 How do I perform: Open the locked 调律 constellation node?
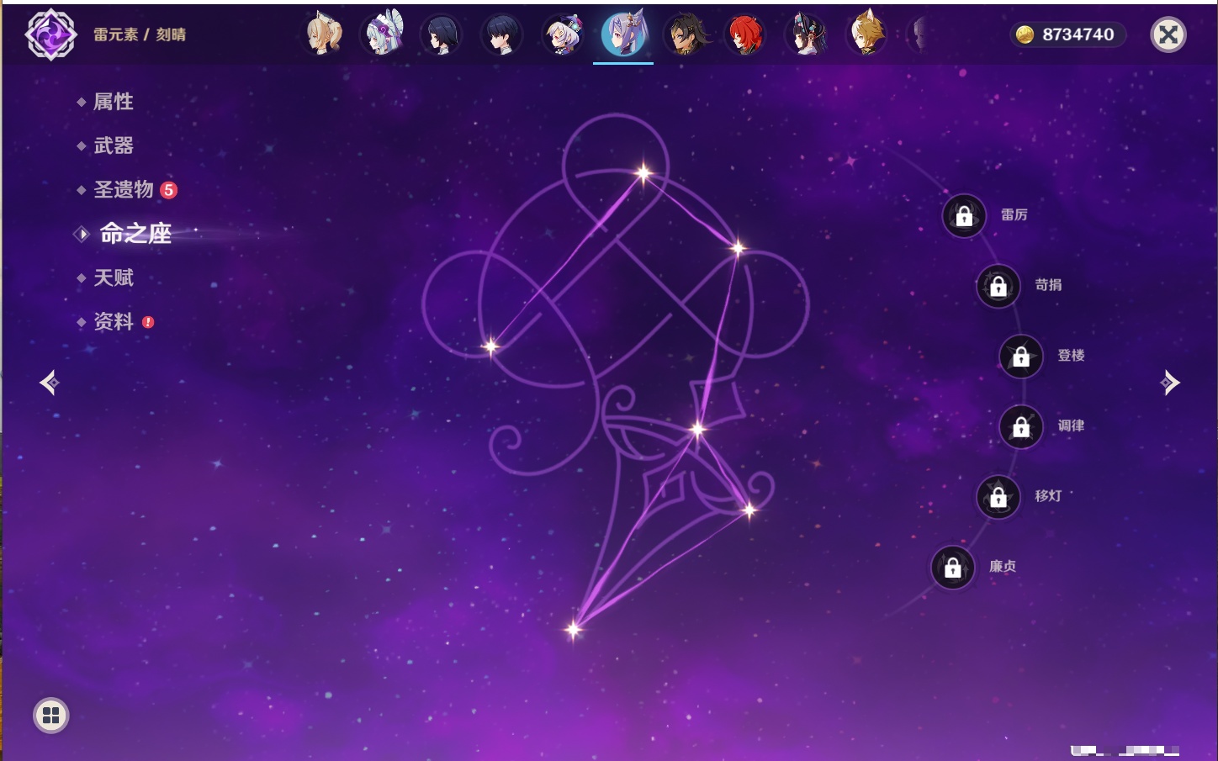1021,427
